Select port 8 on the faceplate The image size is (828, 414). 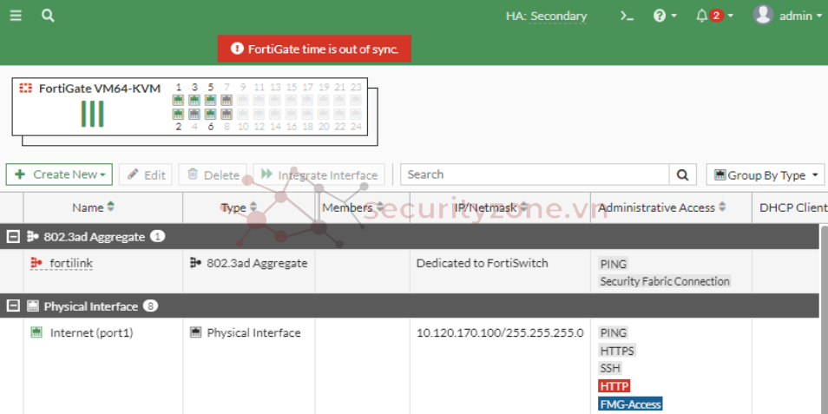click(227, 114)
